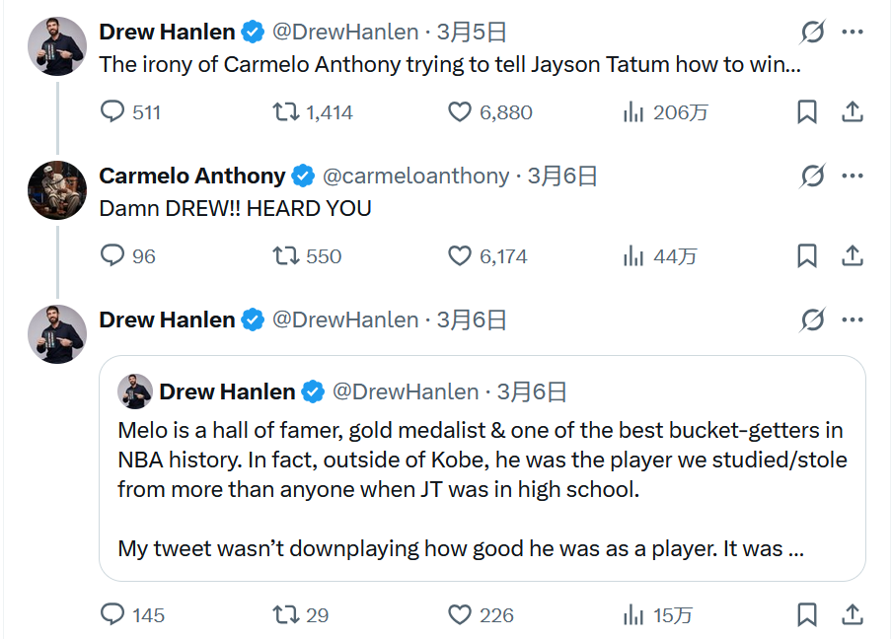
Task: Click Carmelo Anthony's profile avatar
Action: (57, 190)
